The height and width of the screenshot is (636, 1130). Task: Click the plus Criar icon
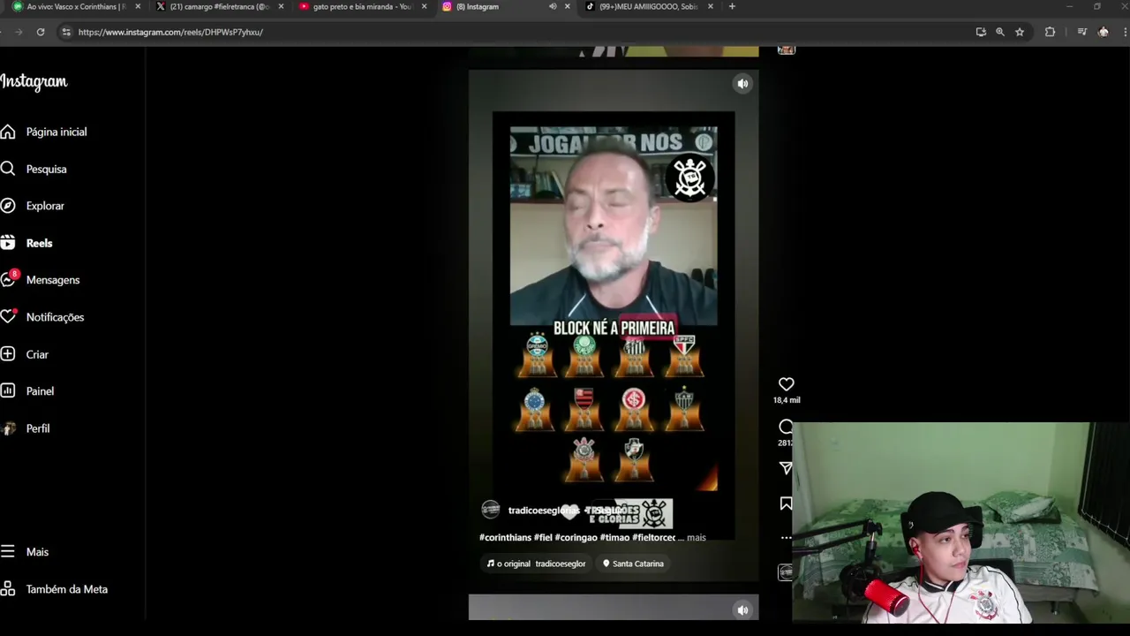click(x=8, y=354)
